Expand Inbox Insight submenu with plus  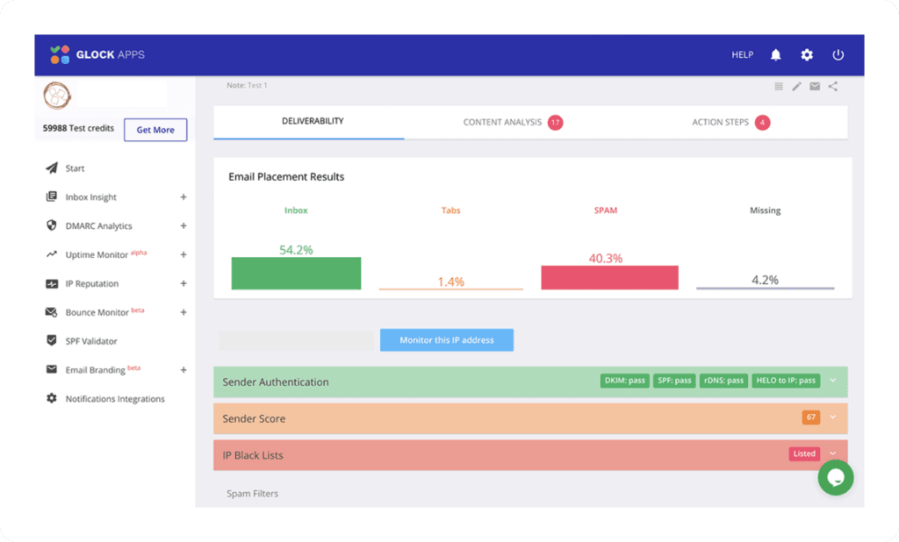pos(183,197)
